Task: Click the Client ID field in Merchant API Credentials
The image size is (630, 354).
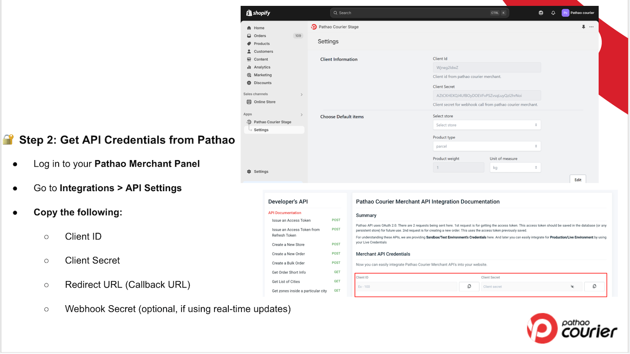Action: coord(407,287)
